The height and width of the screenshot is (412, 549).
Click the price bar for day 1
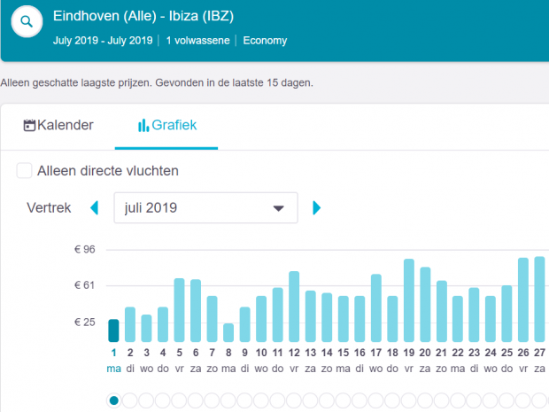tap(113, 330)
